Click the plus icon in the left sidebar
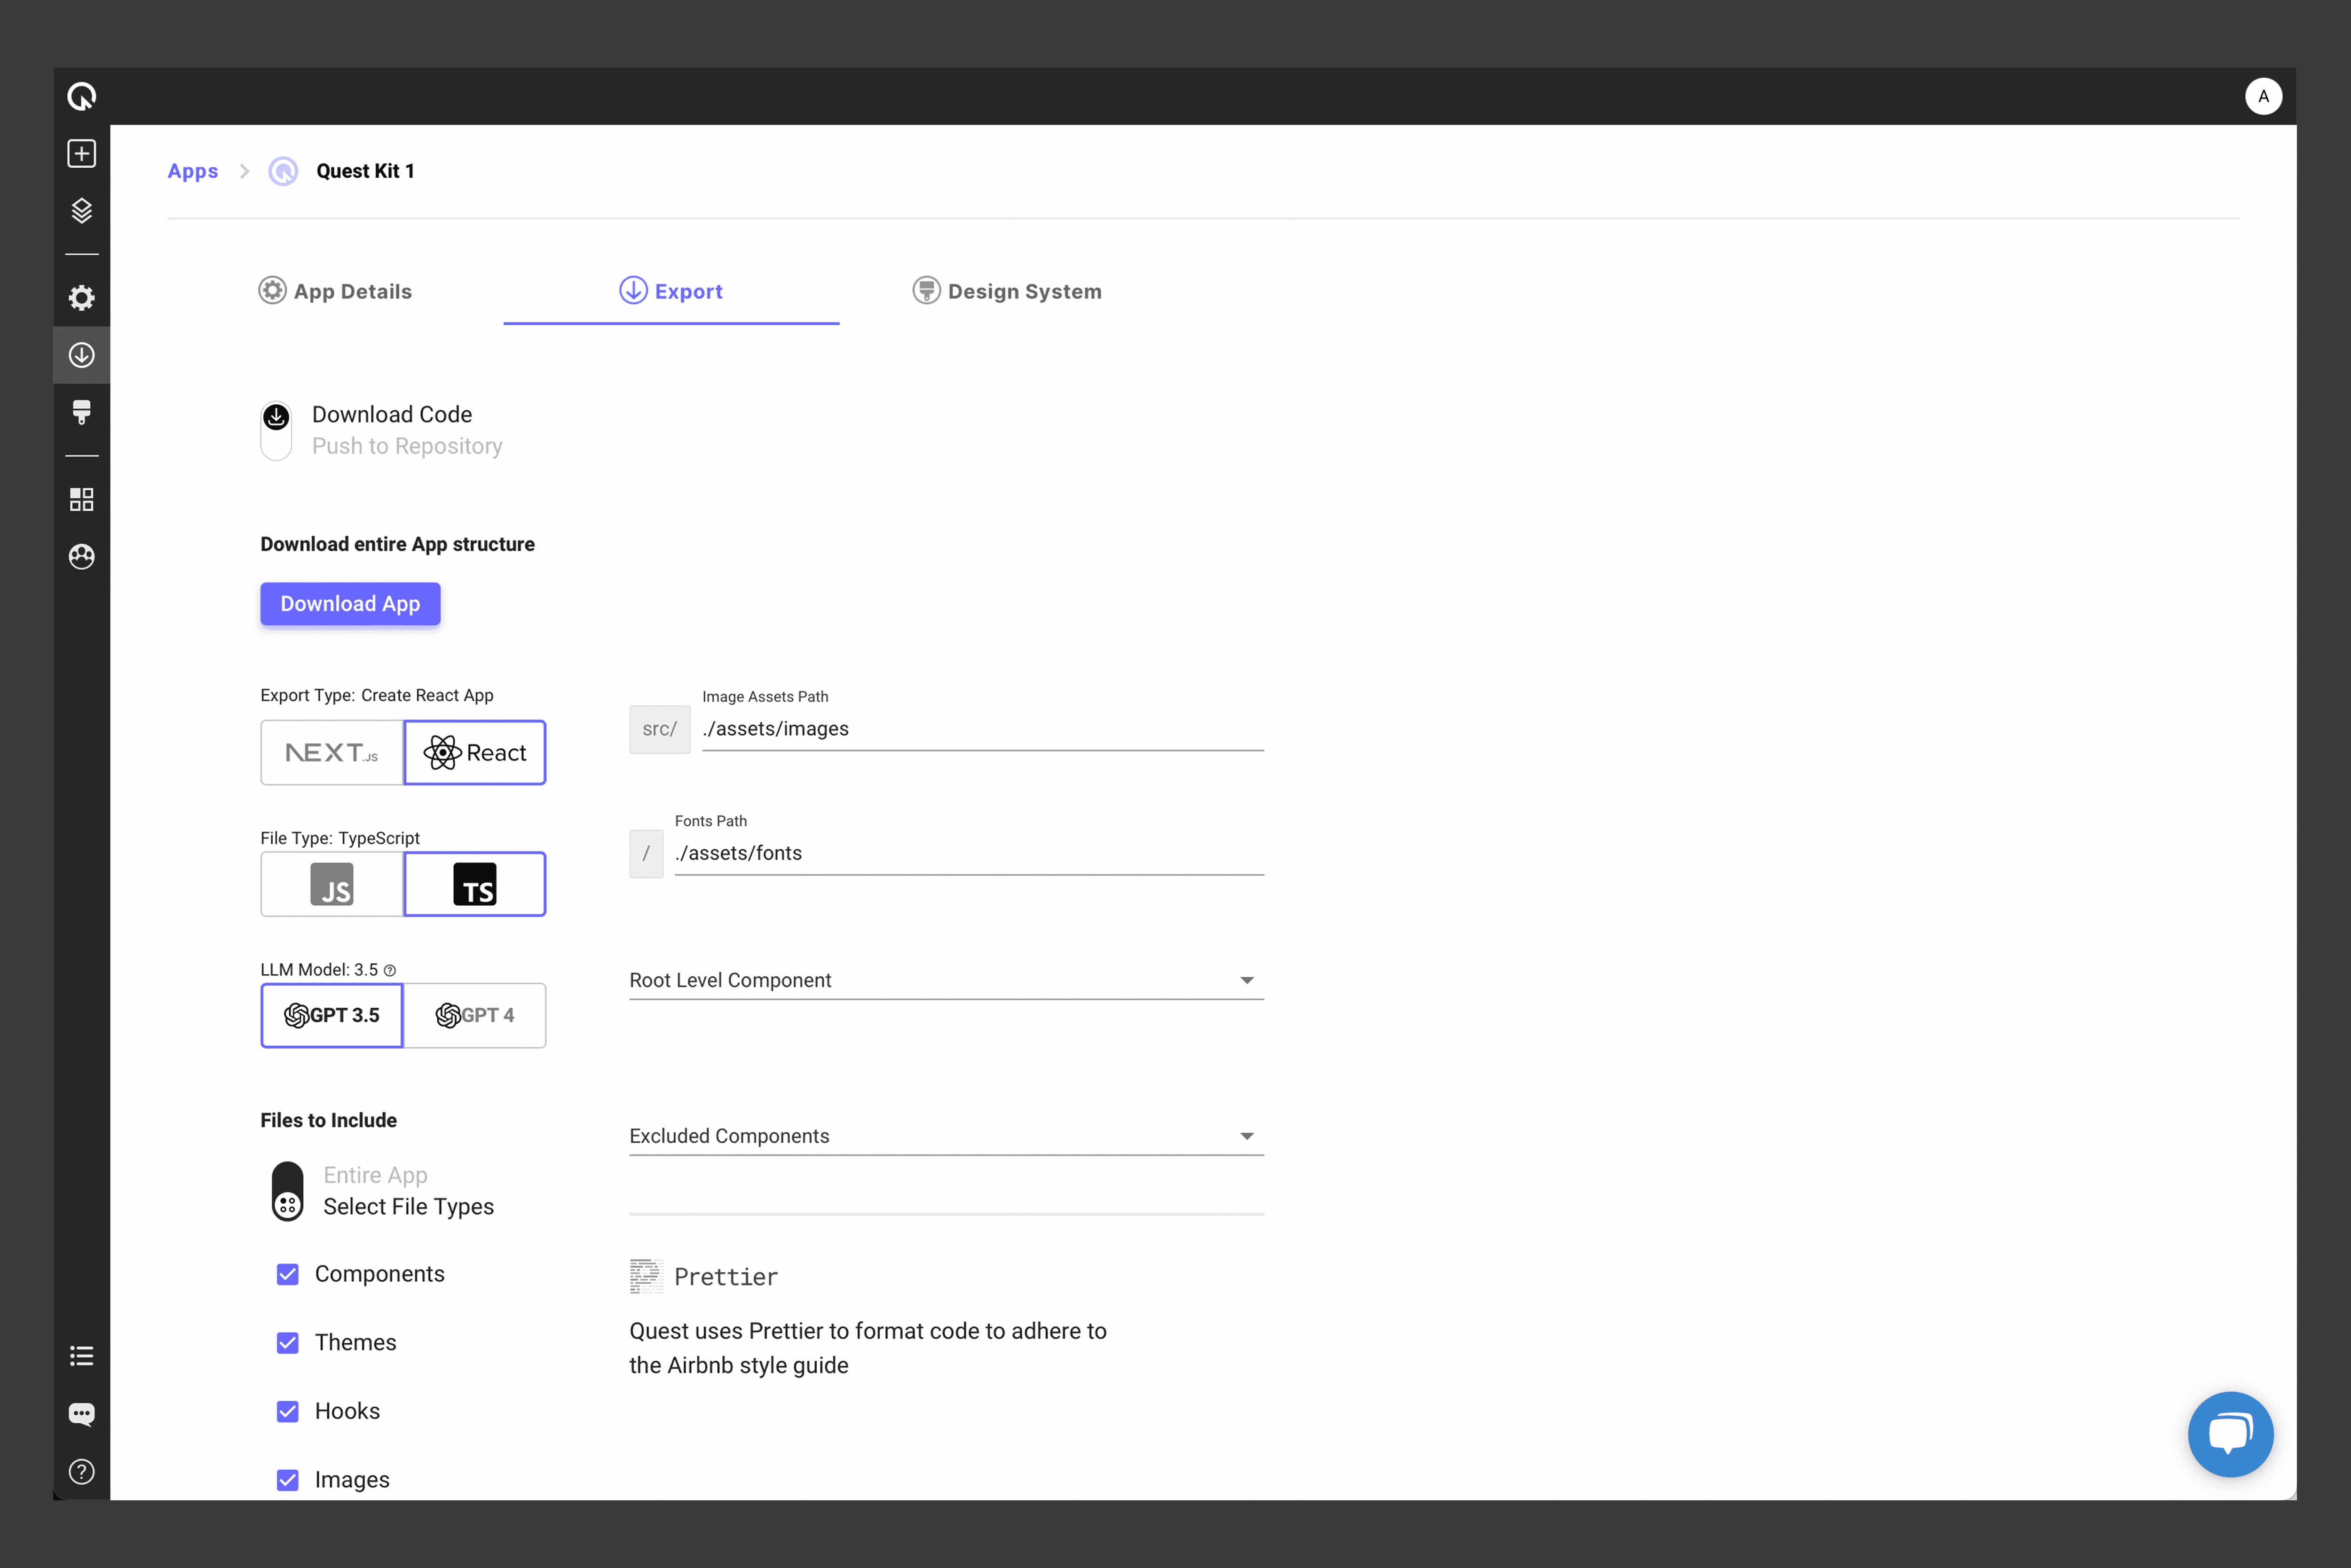This screenshot has width=2351, height=1568. [81, 154]
